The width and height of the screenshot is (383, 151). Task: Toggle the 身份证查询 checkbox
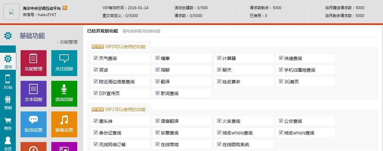(95, 133)
